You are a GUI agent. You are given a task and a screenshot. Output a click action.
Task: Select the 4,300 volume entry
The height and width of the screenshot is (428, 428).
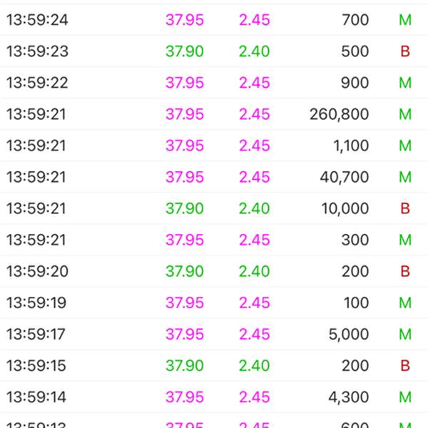click(348, 397)
